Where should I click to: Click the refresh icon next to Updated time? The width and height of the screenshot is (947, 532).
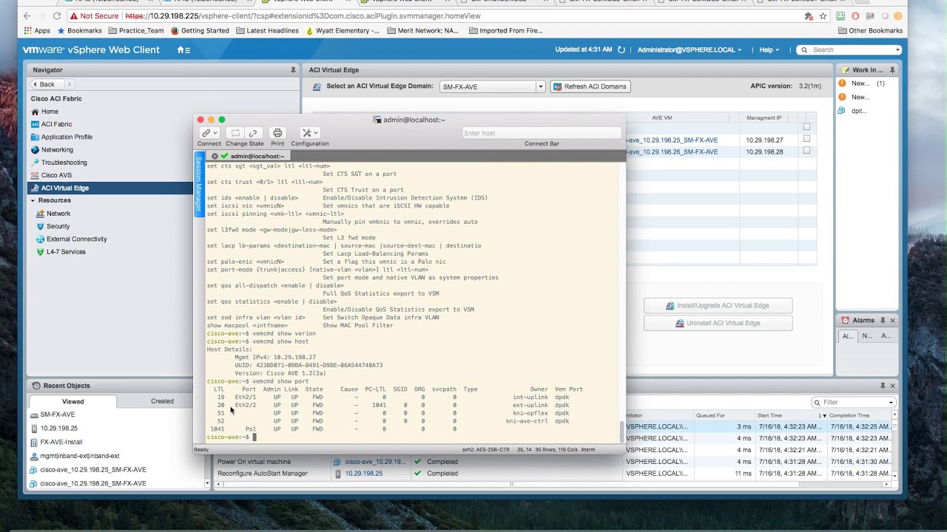pyautogui.click(x=621, y=50)
